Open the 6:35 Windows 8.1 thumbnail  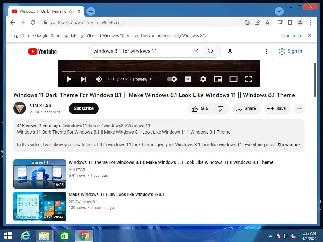pyautogui.click(x=40, y=174)
